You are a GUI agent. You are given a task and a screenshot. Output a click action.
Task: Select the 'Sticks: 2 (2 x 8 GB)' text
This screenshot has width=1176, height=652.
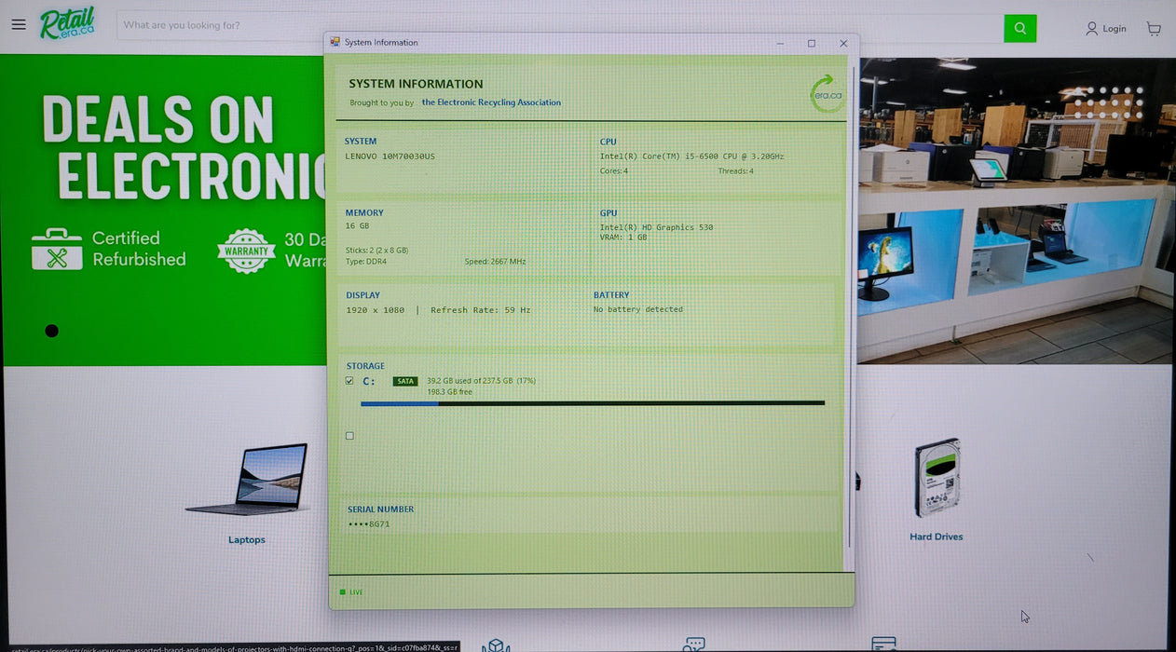[376, 251]
